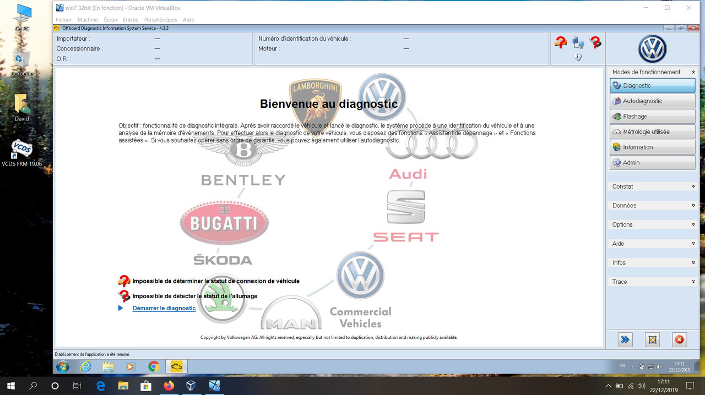Open the Machine menu in VirtualBox
The width and height of the screenshot is (705, 395).
pos(88,20)
